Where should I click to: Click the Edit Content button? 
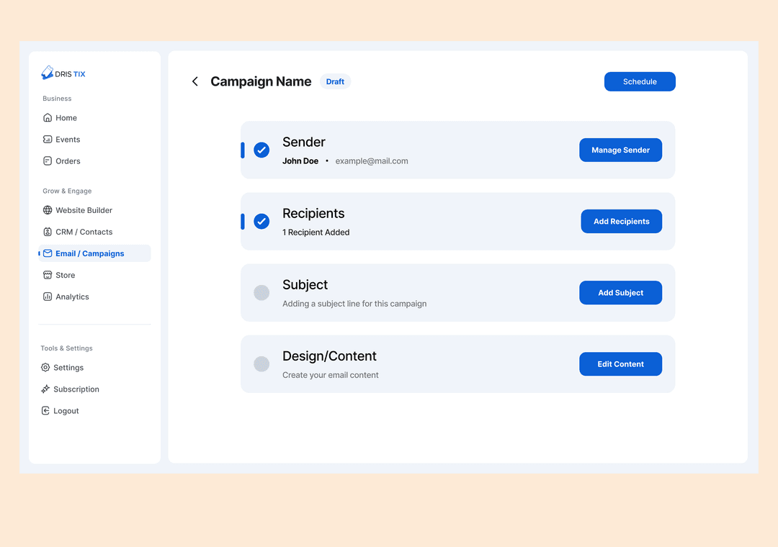(x=620, y=364)
